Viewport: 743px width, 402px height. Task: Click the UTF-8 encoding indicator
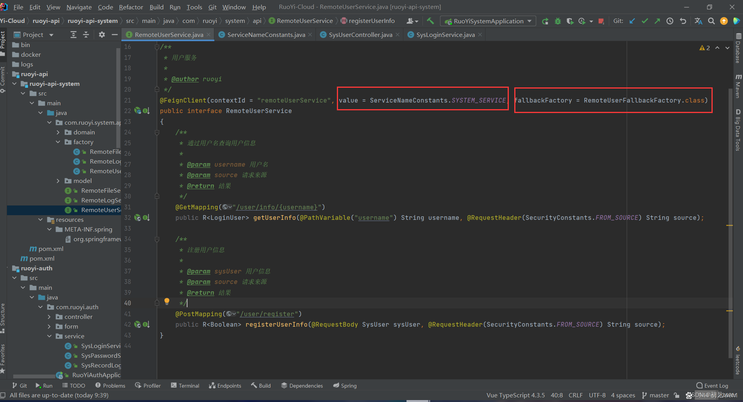pyautogui.click(x=597, y=395)
